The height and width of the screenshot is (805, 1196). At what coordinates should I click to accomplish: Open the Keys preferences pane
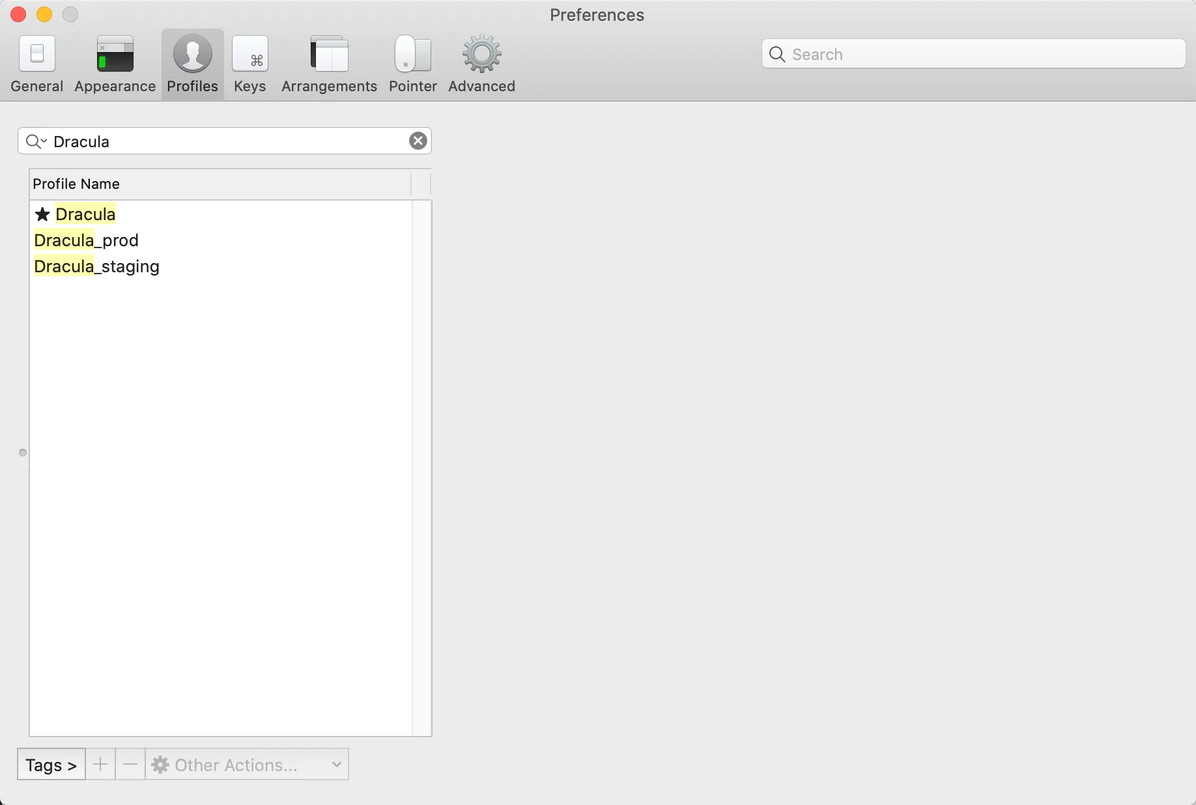(x=250, y=64)
